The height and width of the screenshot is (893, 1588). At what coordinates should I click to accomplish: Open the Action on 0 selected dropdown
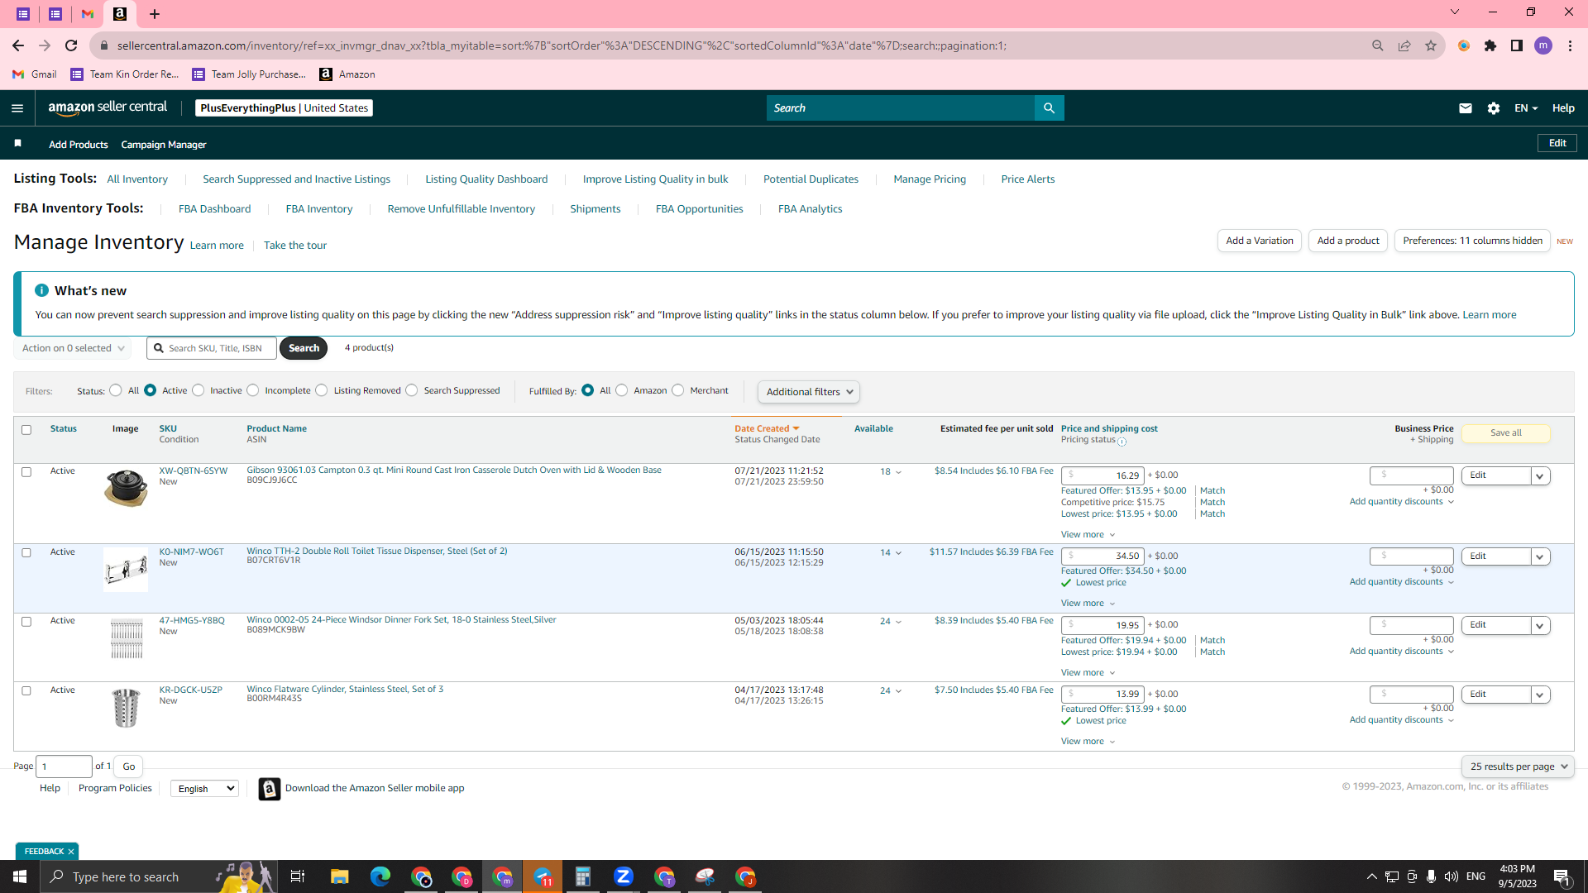click(73, 348)
